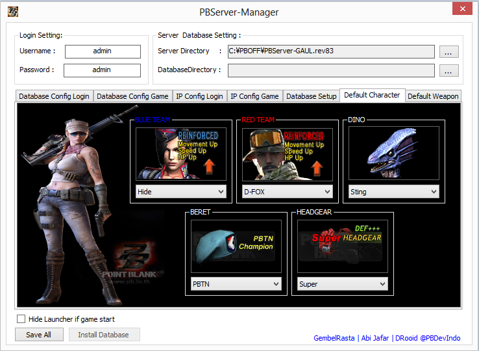
Task: Click the PB app icon in title bar
Action: [x=13, y=12]
